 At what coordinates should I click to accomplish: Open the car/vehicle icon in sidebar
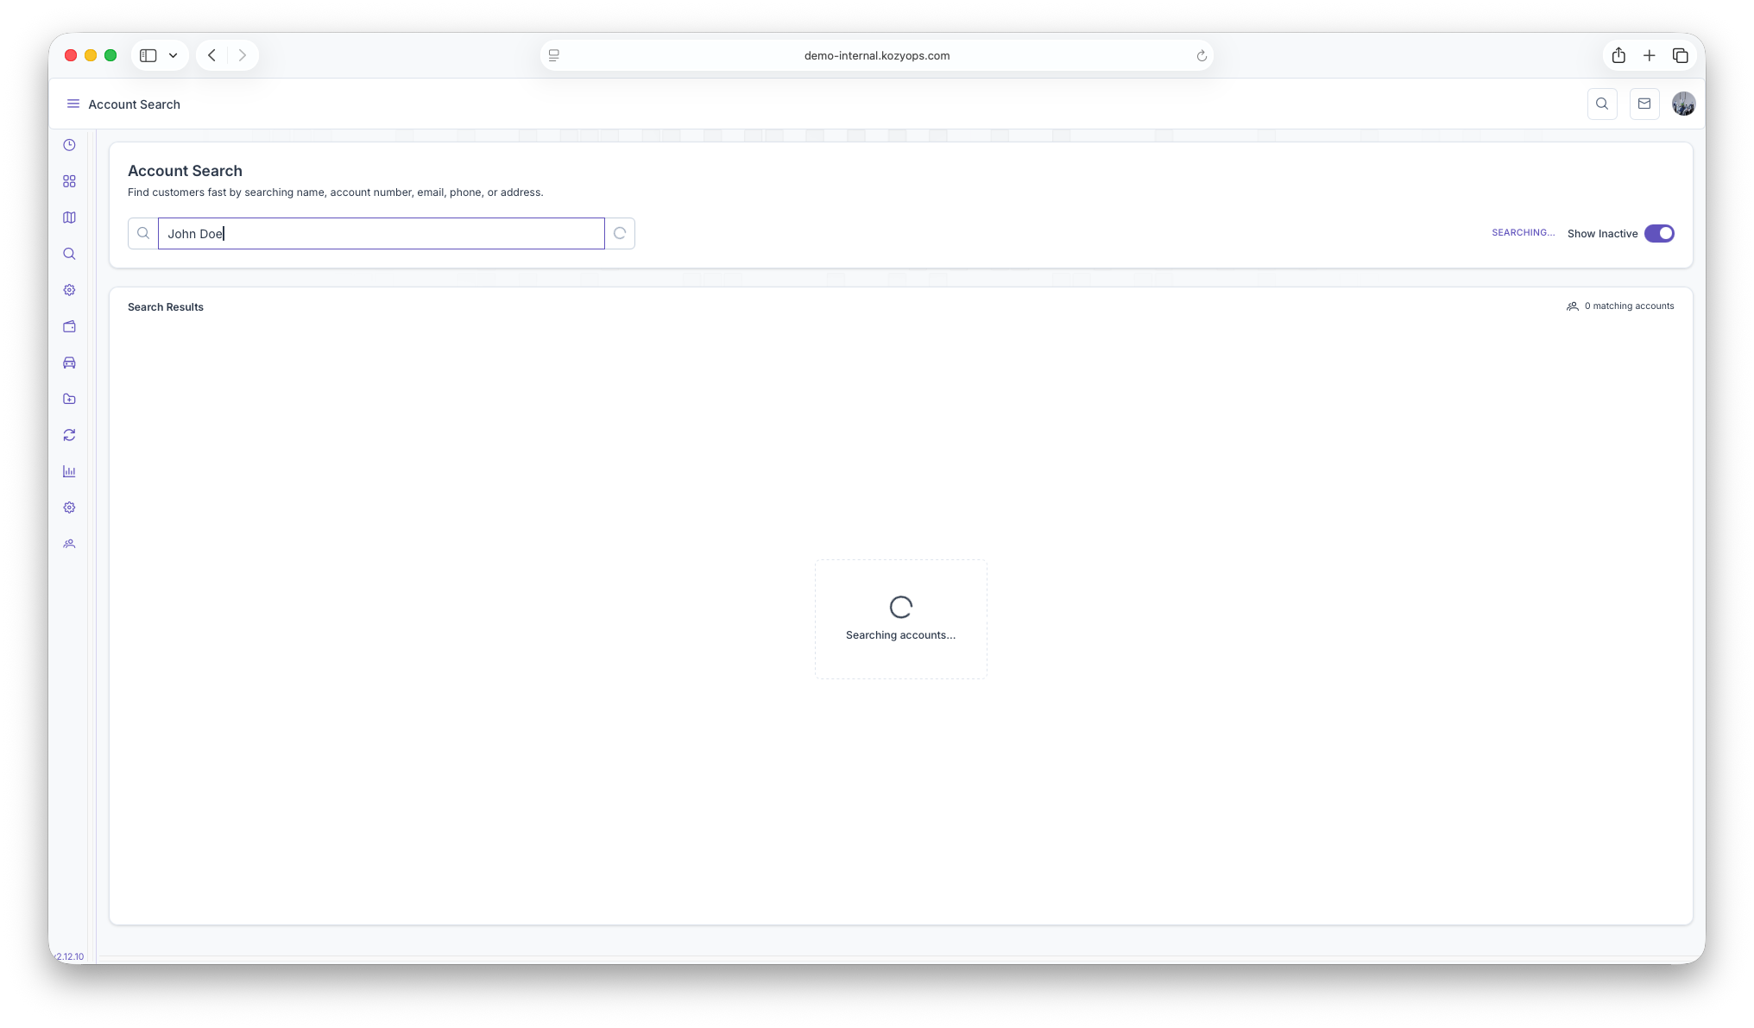click(69, 363)
